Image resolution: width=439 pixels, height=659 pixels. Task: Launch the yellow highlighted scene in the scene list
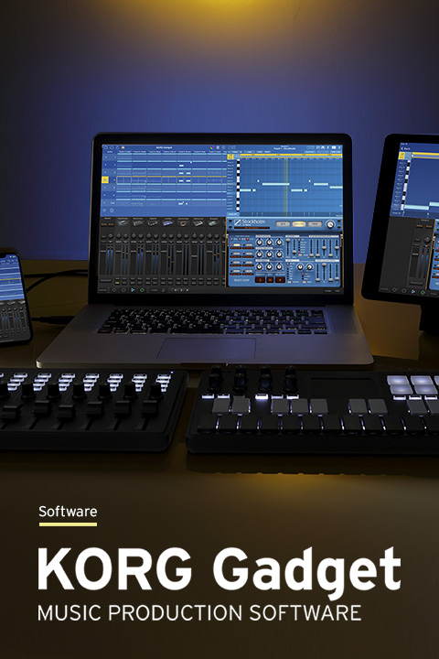coord(105,180)
